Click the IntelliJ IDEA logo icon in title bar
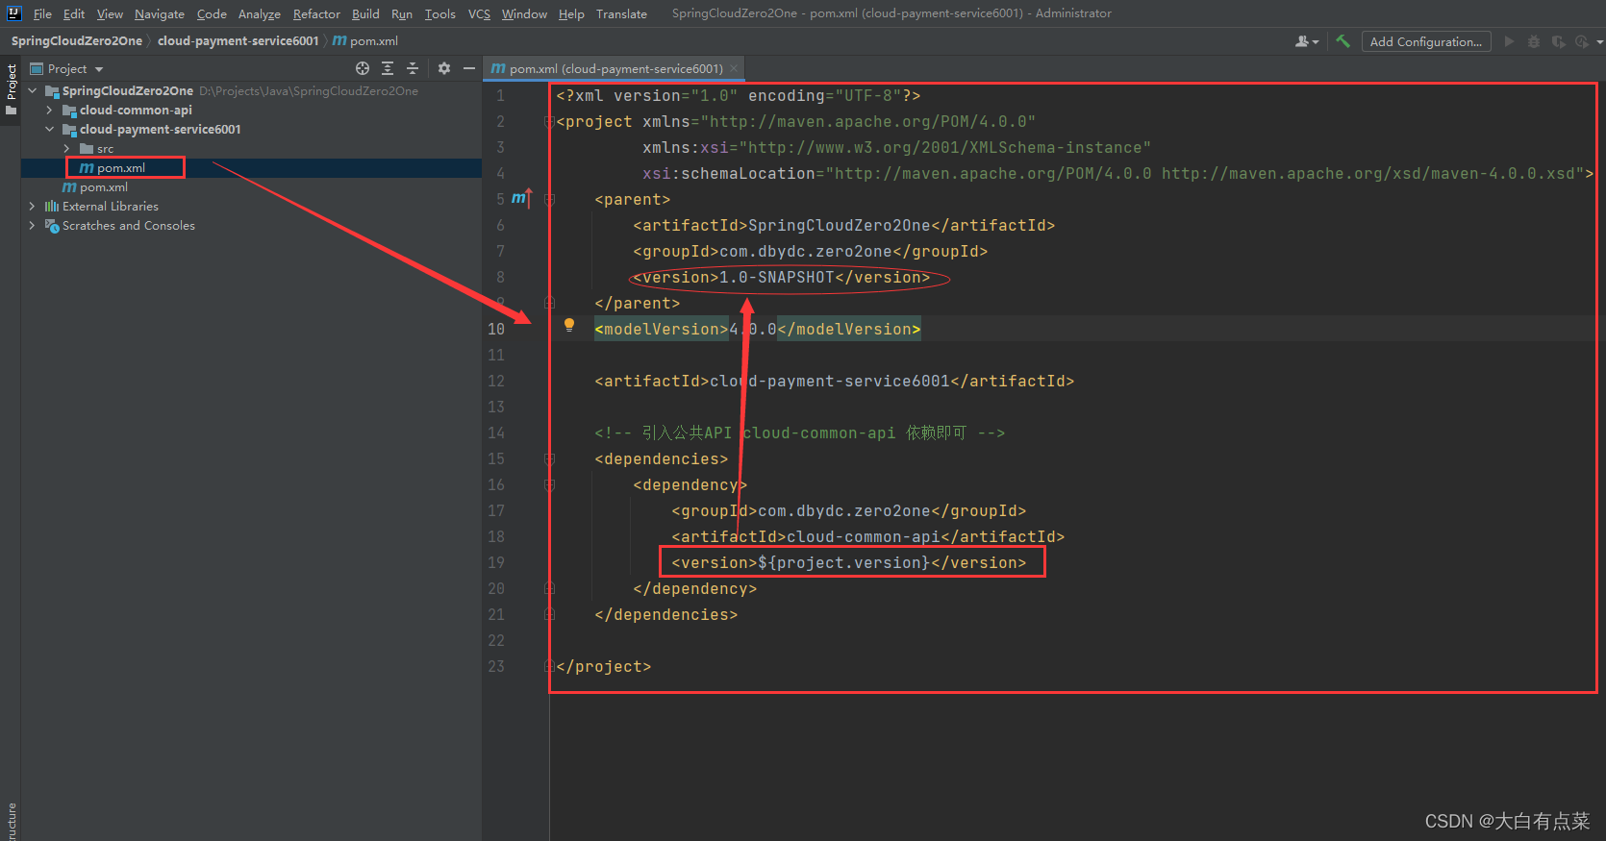1606x841 pixels. [13, 13]
